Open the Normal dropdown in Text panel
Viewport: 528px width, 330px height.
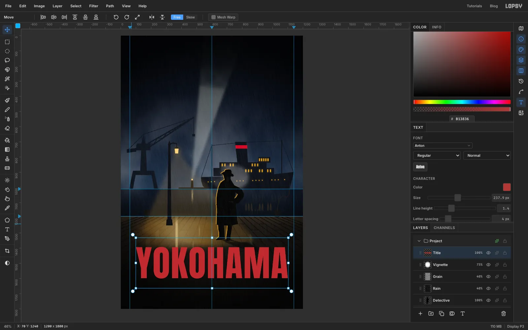tap(487, 155)
